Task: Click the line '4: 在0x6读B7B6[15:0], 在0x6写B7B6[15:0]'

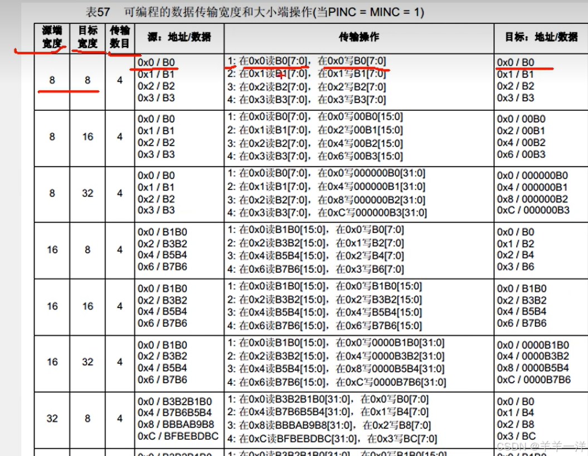Action: (x=324, y=326)
